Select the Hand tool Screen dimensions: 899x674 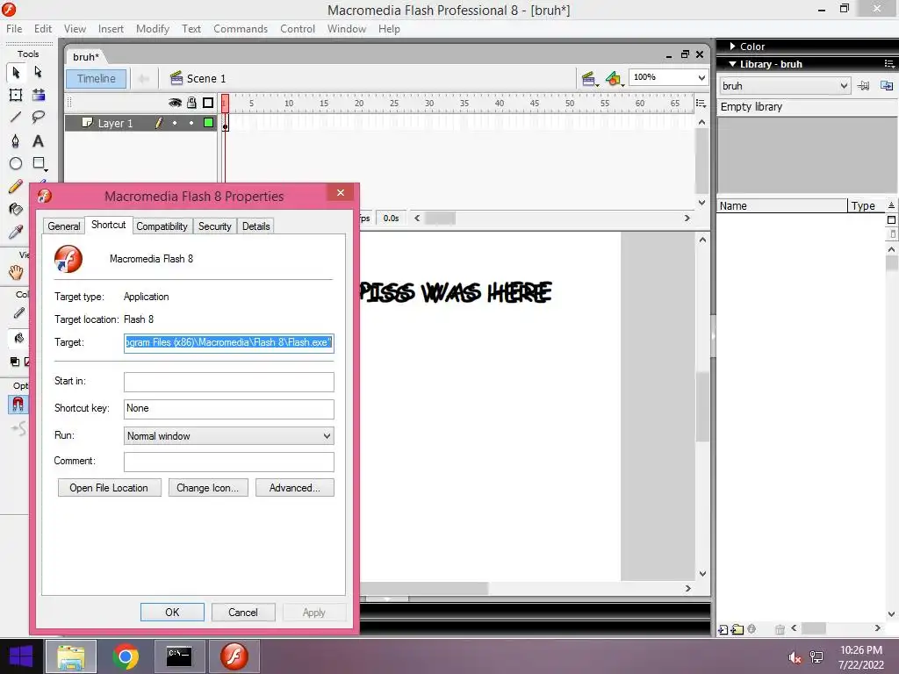[16, 272]
